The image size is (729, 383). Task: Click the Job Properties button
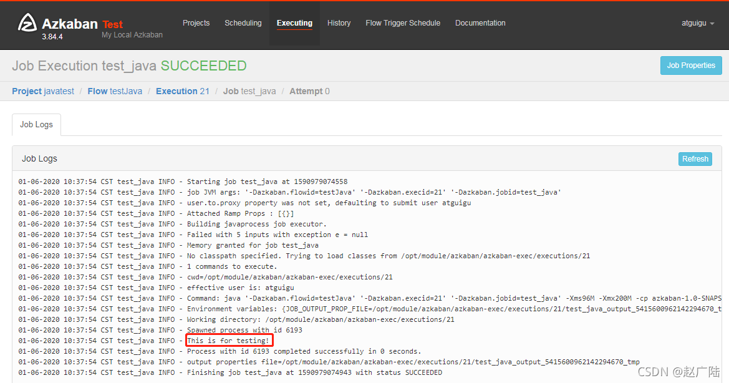(691, 65)
